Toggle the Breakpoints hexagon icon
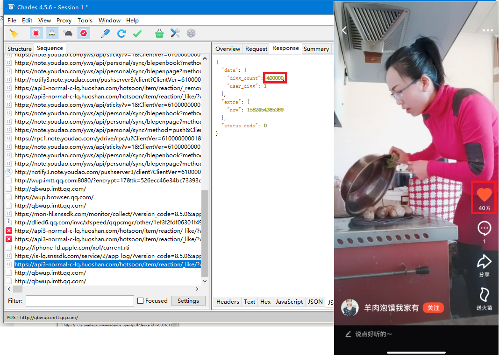The width and height of the screenshot is (499, 355). (84, 34)
